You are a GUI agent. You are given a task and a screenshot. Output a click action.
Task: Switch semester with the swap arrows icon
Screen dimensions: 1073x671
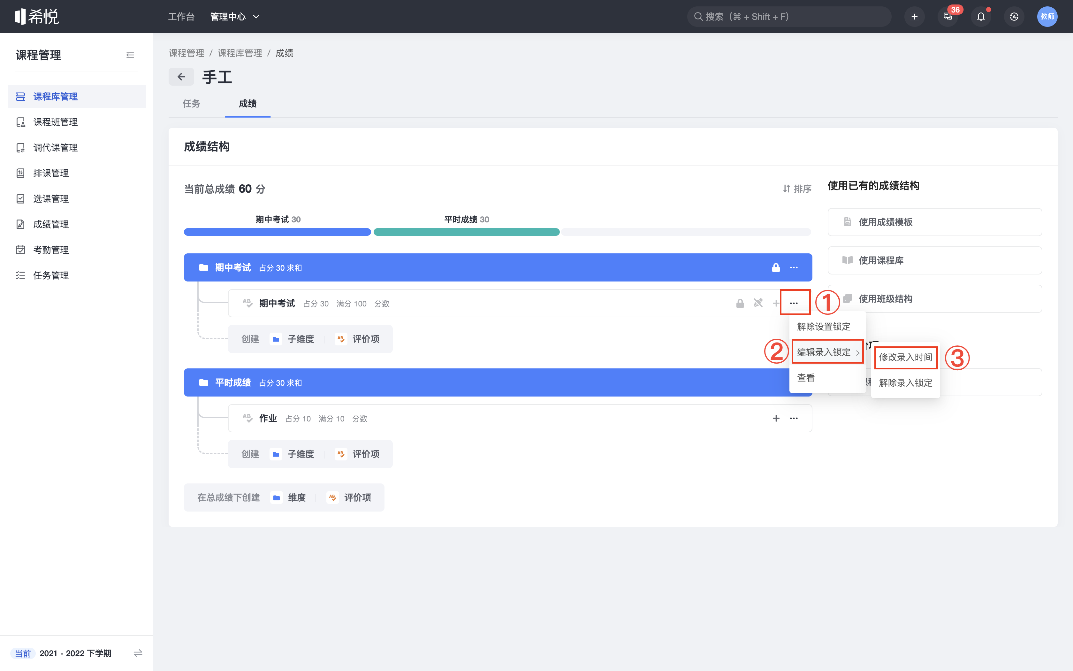point(138,653)
